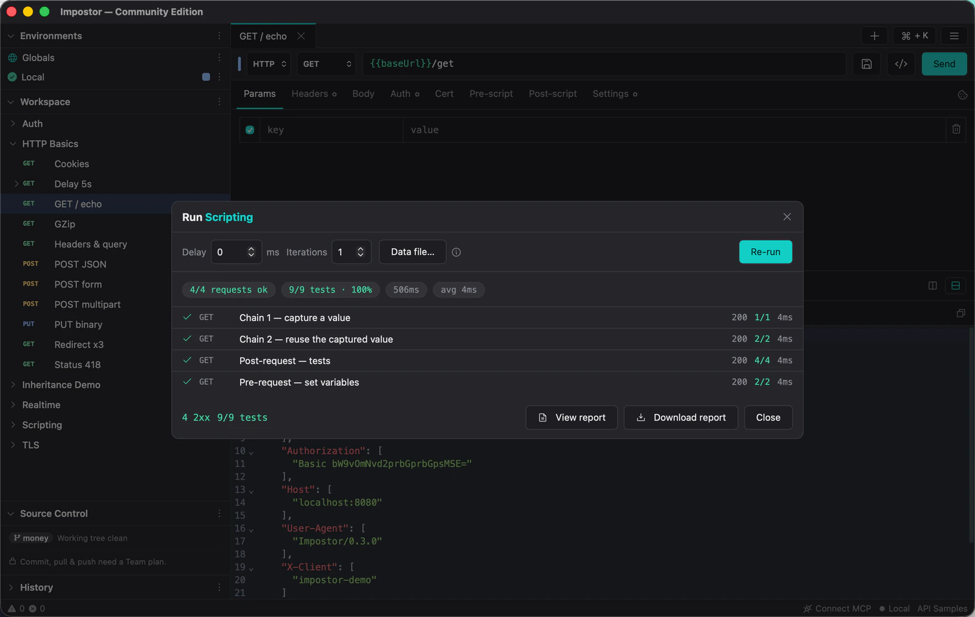
Task: Switch to the Headers tab
Action: pyautogui.click(x=314, y=94)
